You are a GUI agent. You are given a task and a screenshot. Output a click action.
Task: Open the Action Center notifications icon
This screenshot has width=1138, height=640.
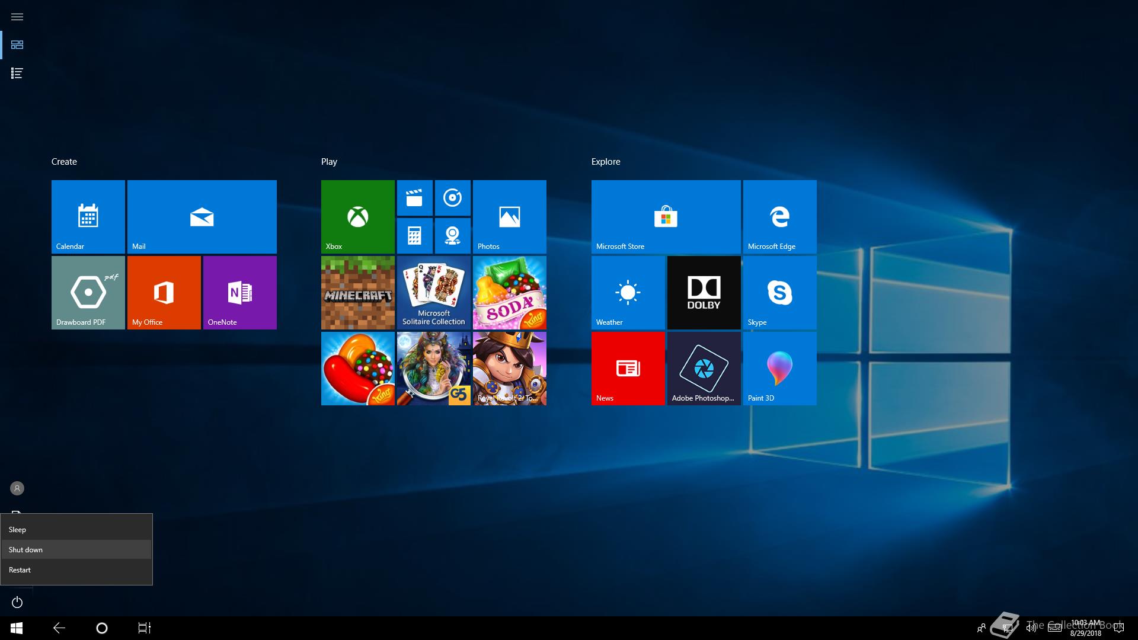click(1119, 628)
